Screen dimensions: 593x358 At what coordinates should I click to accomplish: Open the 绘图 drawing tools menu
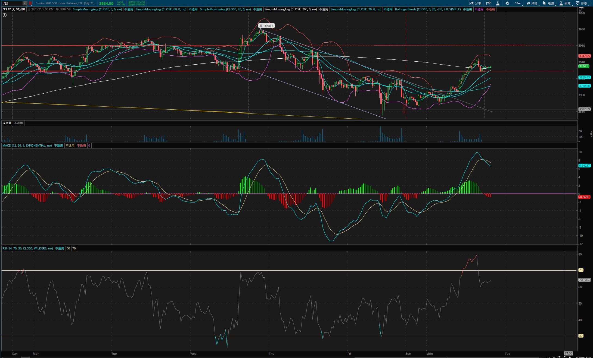click(x=548, y=3)
